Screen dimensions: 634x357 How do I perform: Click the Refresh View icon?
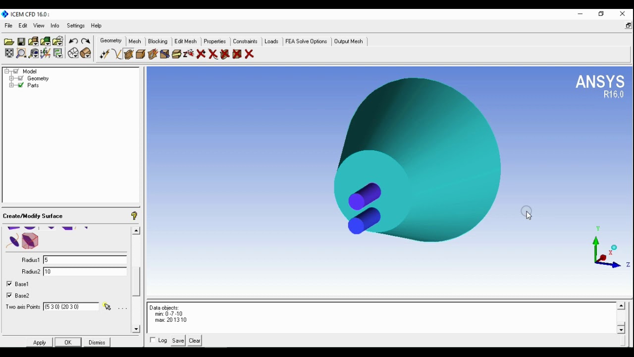58,54
